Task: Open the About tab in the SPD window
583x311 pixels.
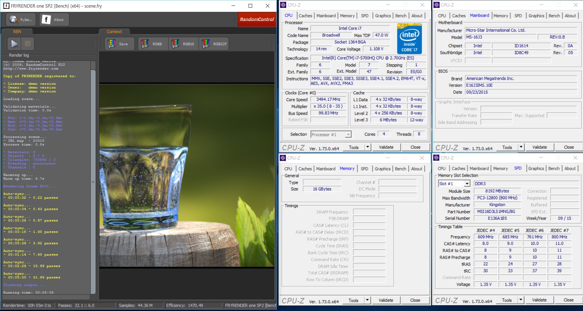Action: coord(570,169)
